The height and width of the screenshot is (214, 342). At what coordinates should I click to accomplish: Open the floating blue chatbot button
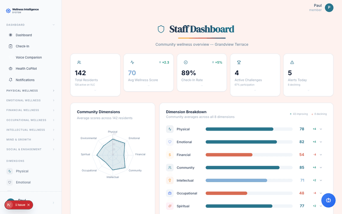(x=328, y=200)
